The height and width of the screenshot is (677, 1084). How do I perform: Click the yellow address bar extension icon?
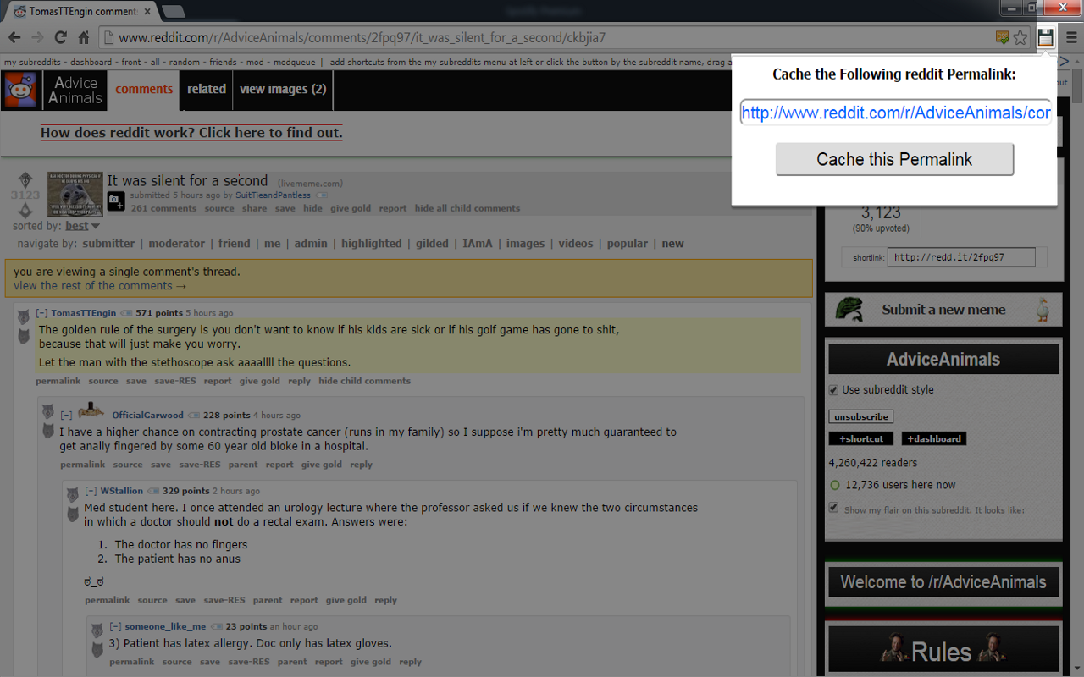click(1003, 37)
